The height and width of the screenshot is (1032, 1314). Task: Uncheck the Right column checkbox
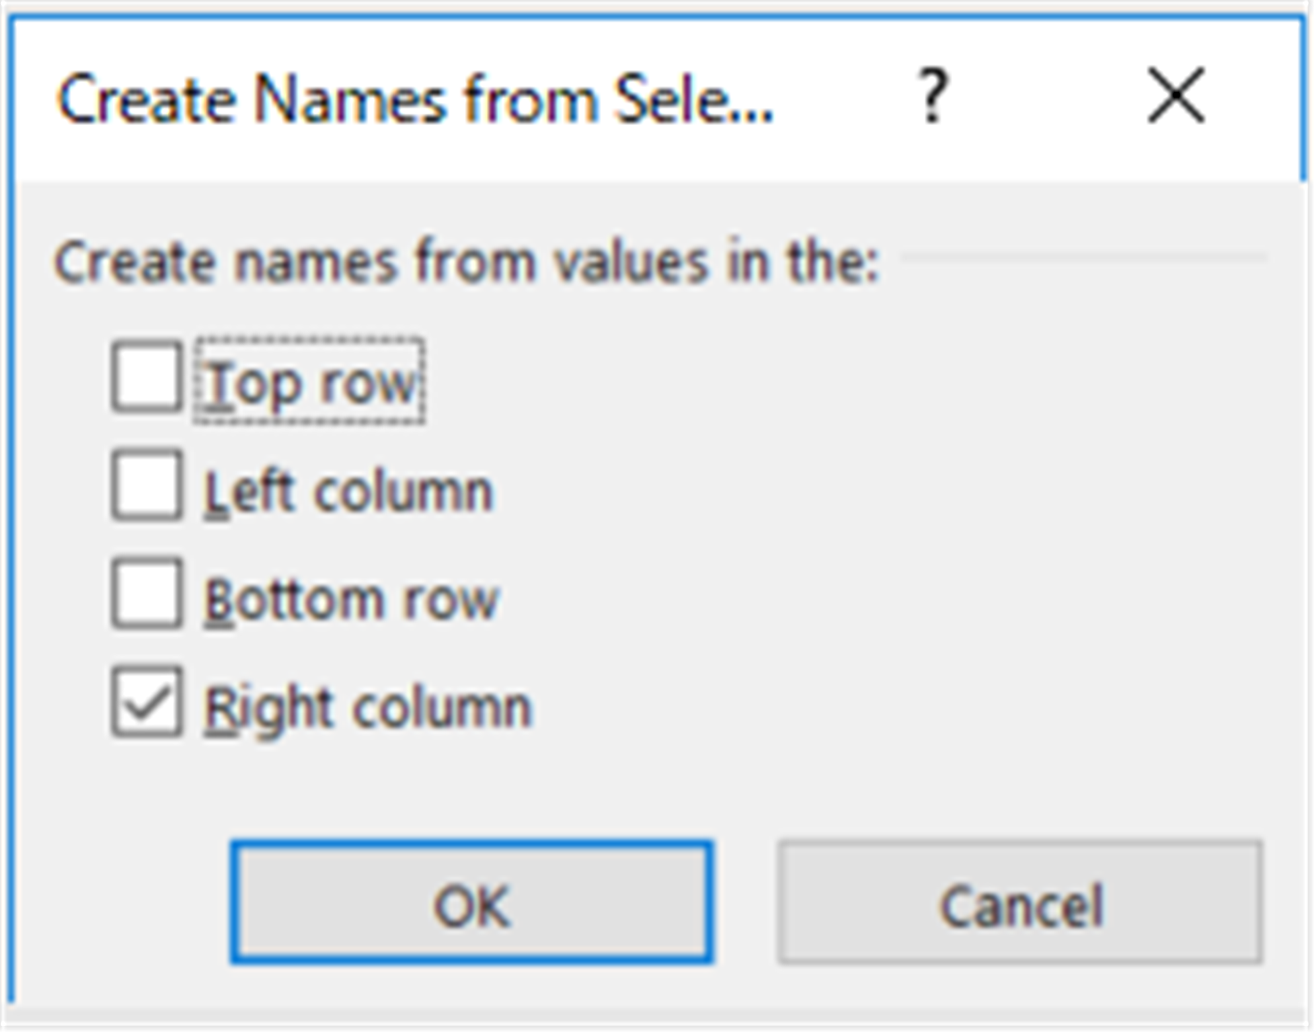point(146,701)
